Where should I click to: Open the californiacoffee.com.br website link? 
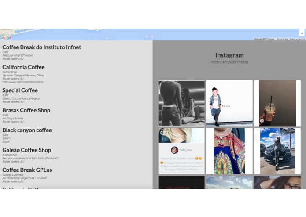click(x=23, y=82)
